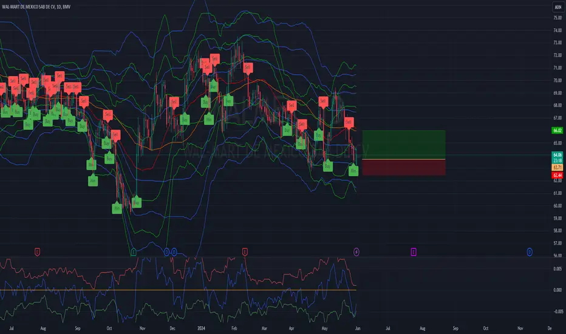This screenshot has height=334, width=566.
Task: Click the first blue dividend D marker before December
Action: 167,251
